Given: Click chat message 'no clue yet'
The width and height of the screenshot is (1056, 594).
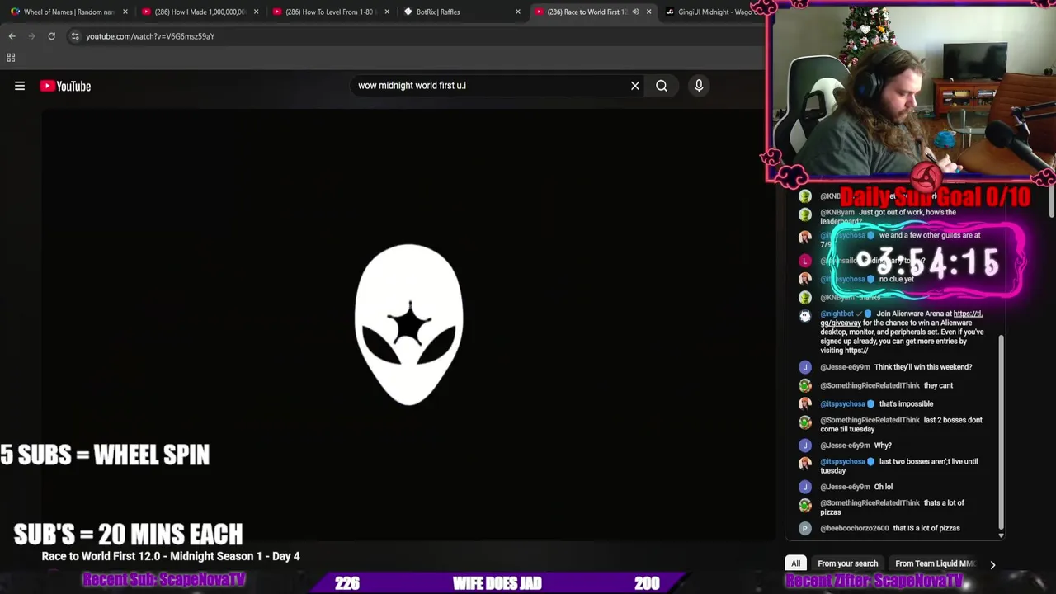Looking at the screenshot, I should [x=896, y=279].
